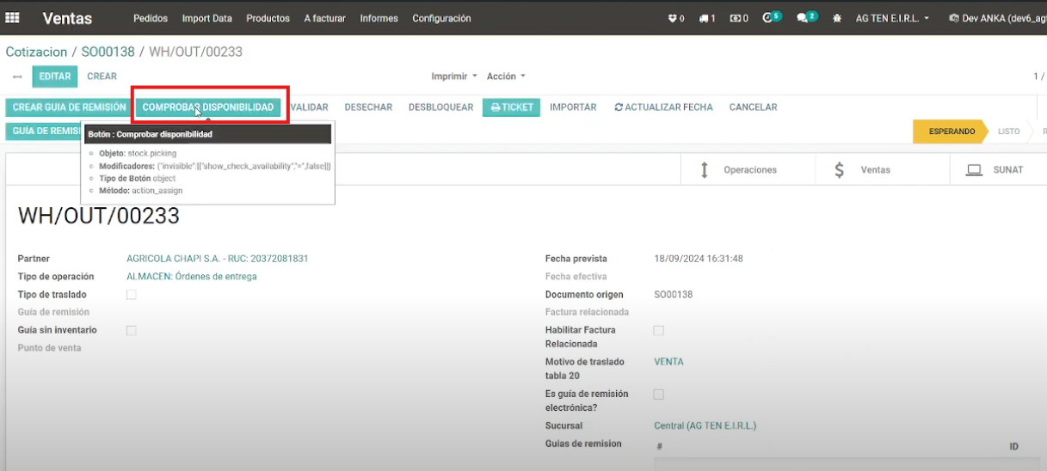The width and height of the screenshot is (1047, 471).
Task: Click the up-down arrows icon of Operaciones
Action: click(705, 170)
